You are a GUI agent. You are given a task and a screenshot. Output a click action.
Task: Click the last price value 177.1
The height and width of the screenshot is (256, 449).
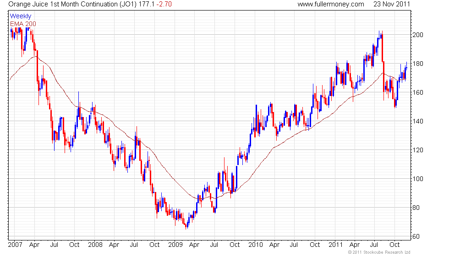[146, 4]
